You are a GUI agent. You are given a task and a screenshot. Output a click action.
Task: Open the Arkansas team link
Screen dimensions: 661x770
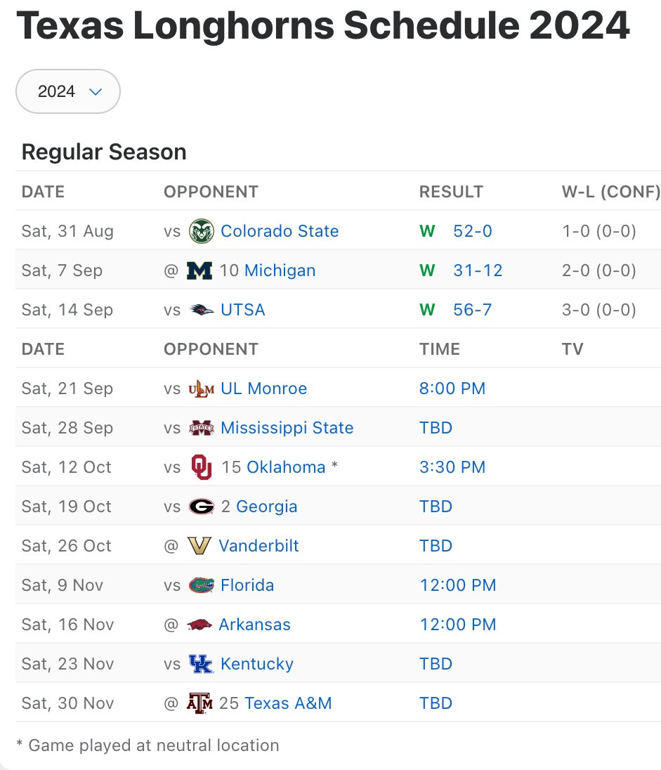[x=254, y=625]
